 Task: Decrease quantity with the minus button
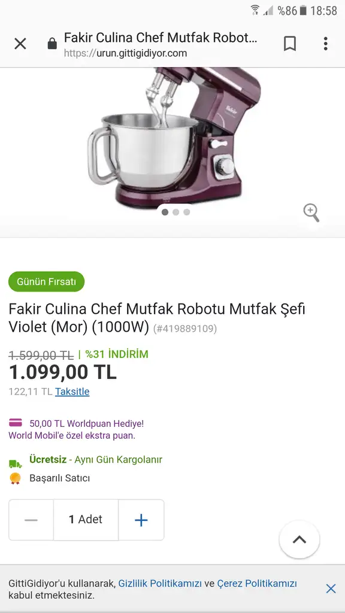click(x=31, y=520)
